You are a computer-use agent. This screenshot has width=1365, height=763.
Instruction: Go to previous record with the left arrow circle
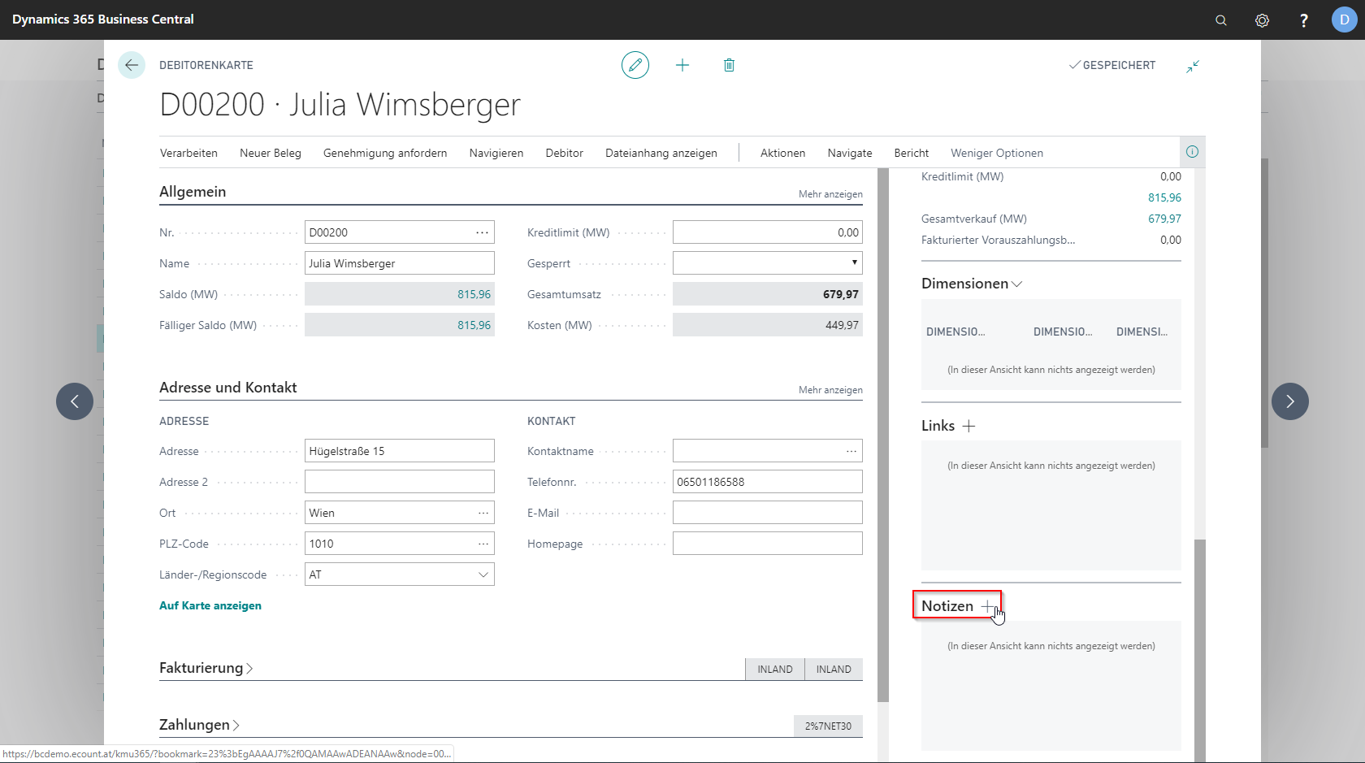click(75, 401)
